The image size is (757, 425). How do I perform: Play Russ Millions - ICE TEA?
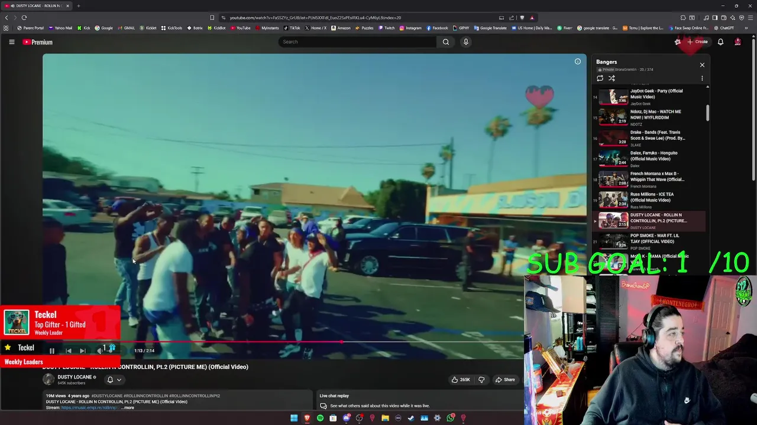point(649,200)
